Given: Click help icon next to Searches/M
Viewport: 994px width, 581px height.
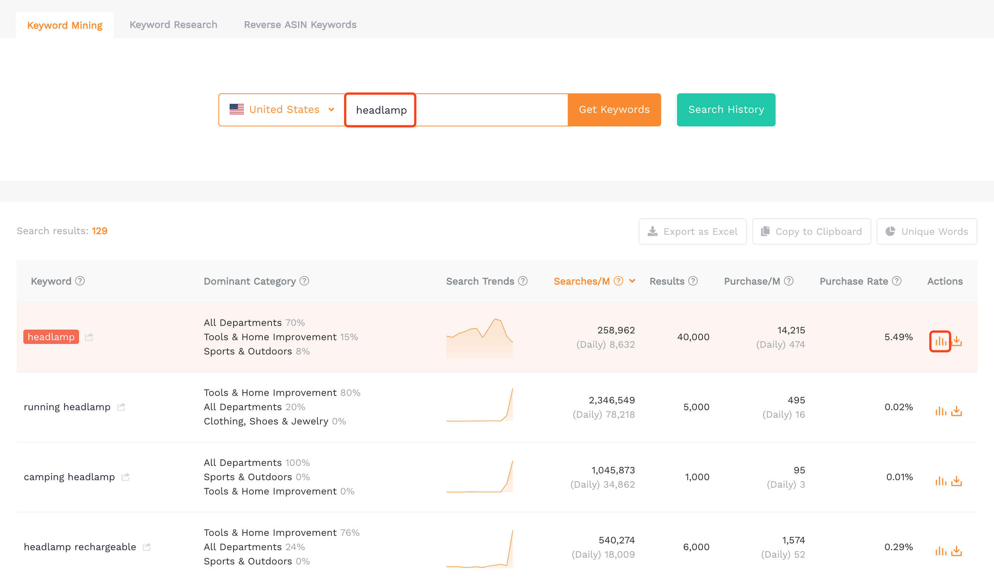Looking at the screenshot, I should [619, 281].
